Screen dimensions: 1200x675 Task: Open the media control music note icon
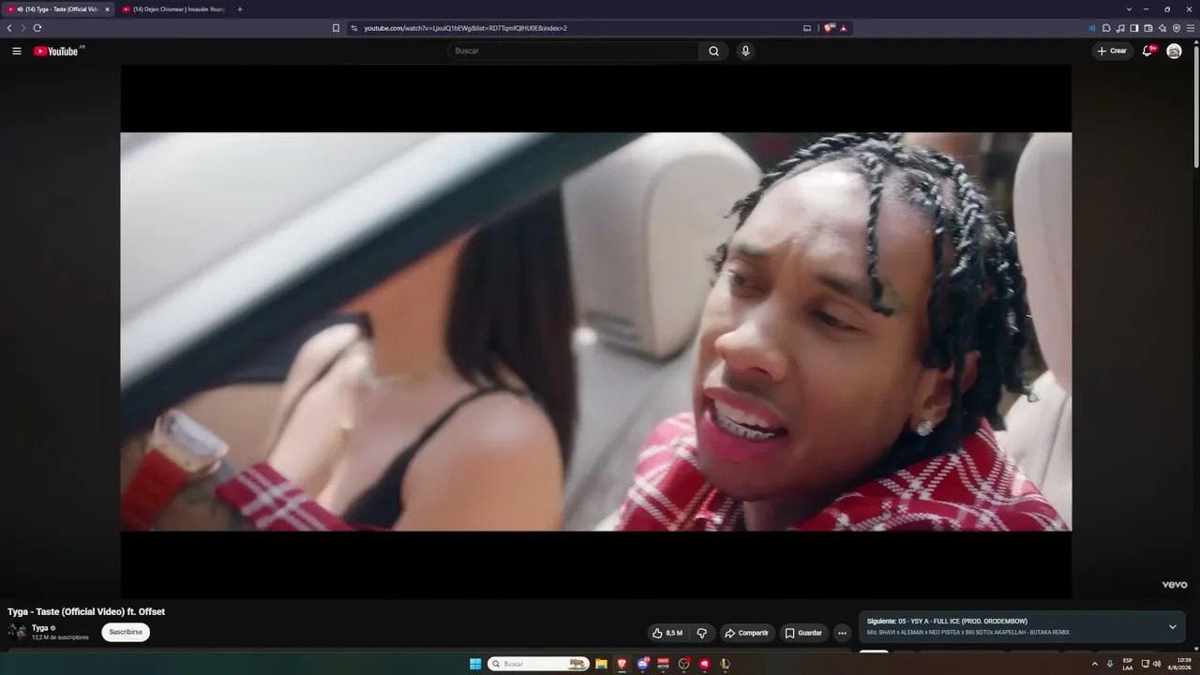pos(1120,28)
